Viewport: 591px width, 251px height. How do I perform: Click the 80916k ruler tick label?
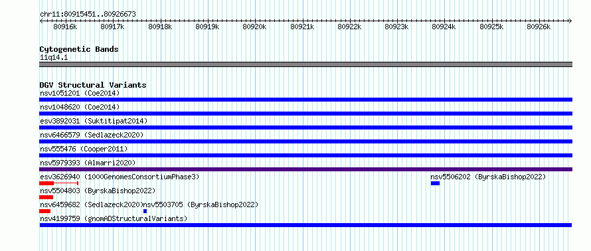(66, 27)
